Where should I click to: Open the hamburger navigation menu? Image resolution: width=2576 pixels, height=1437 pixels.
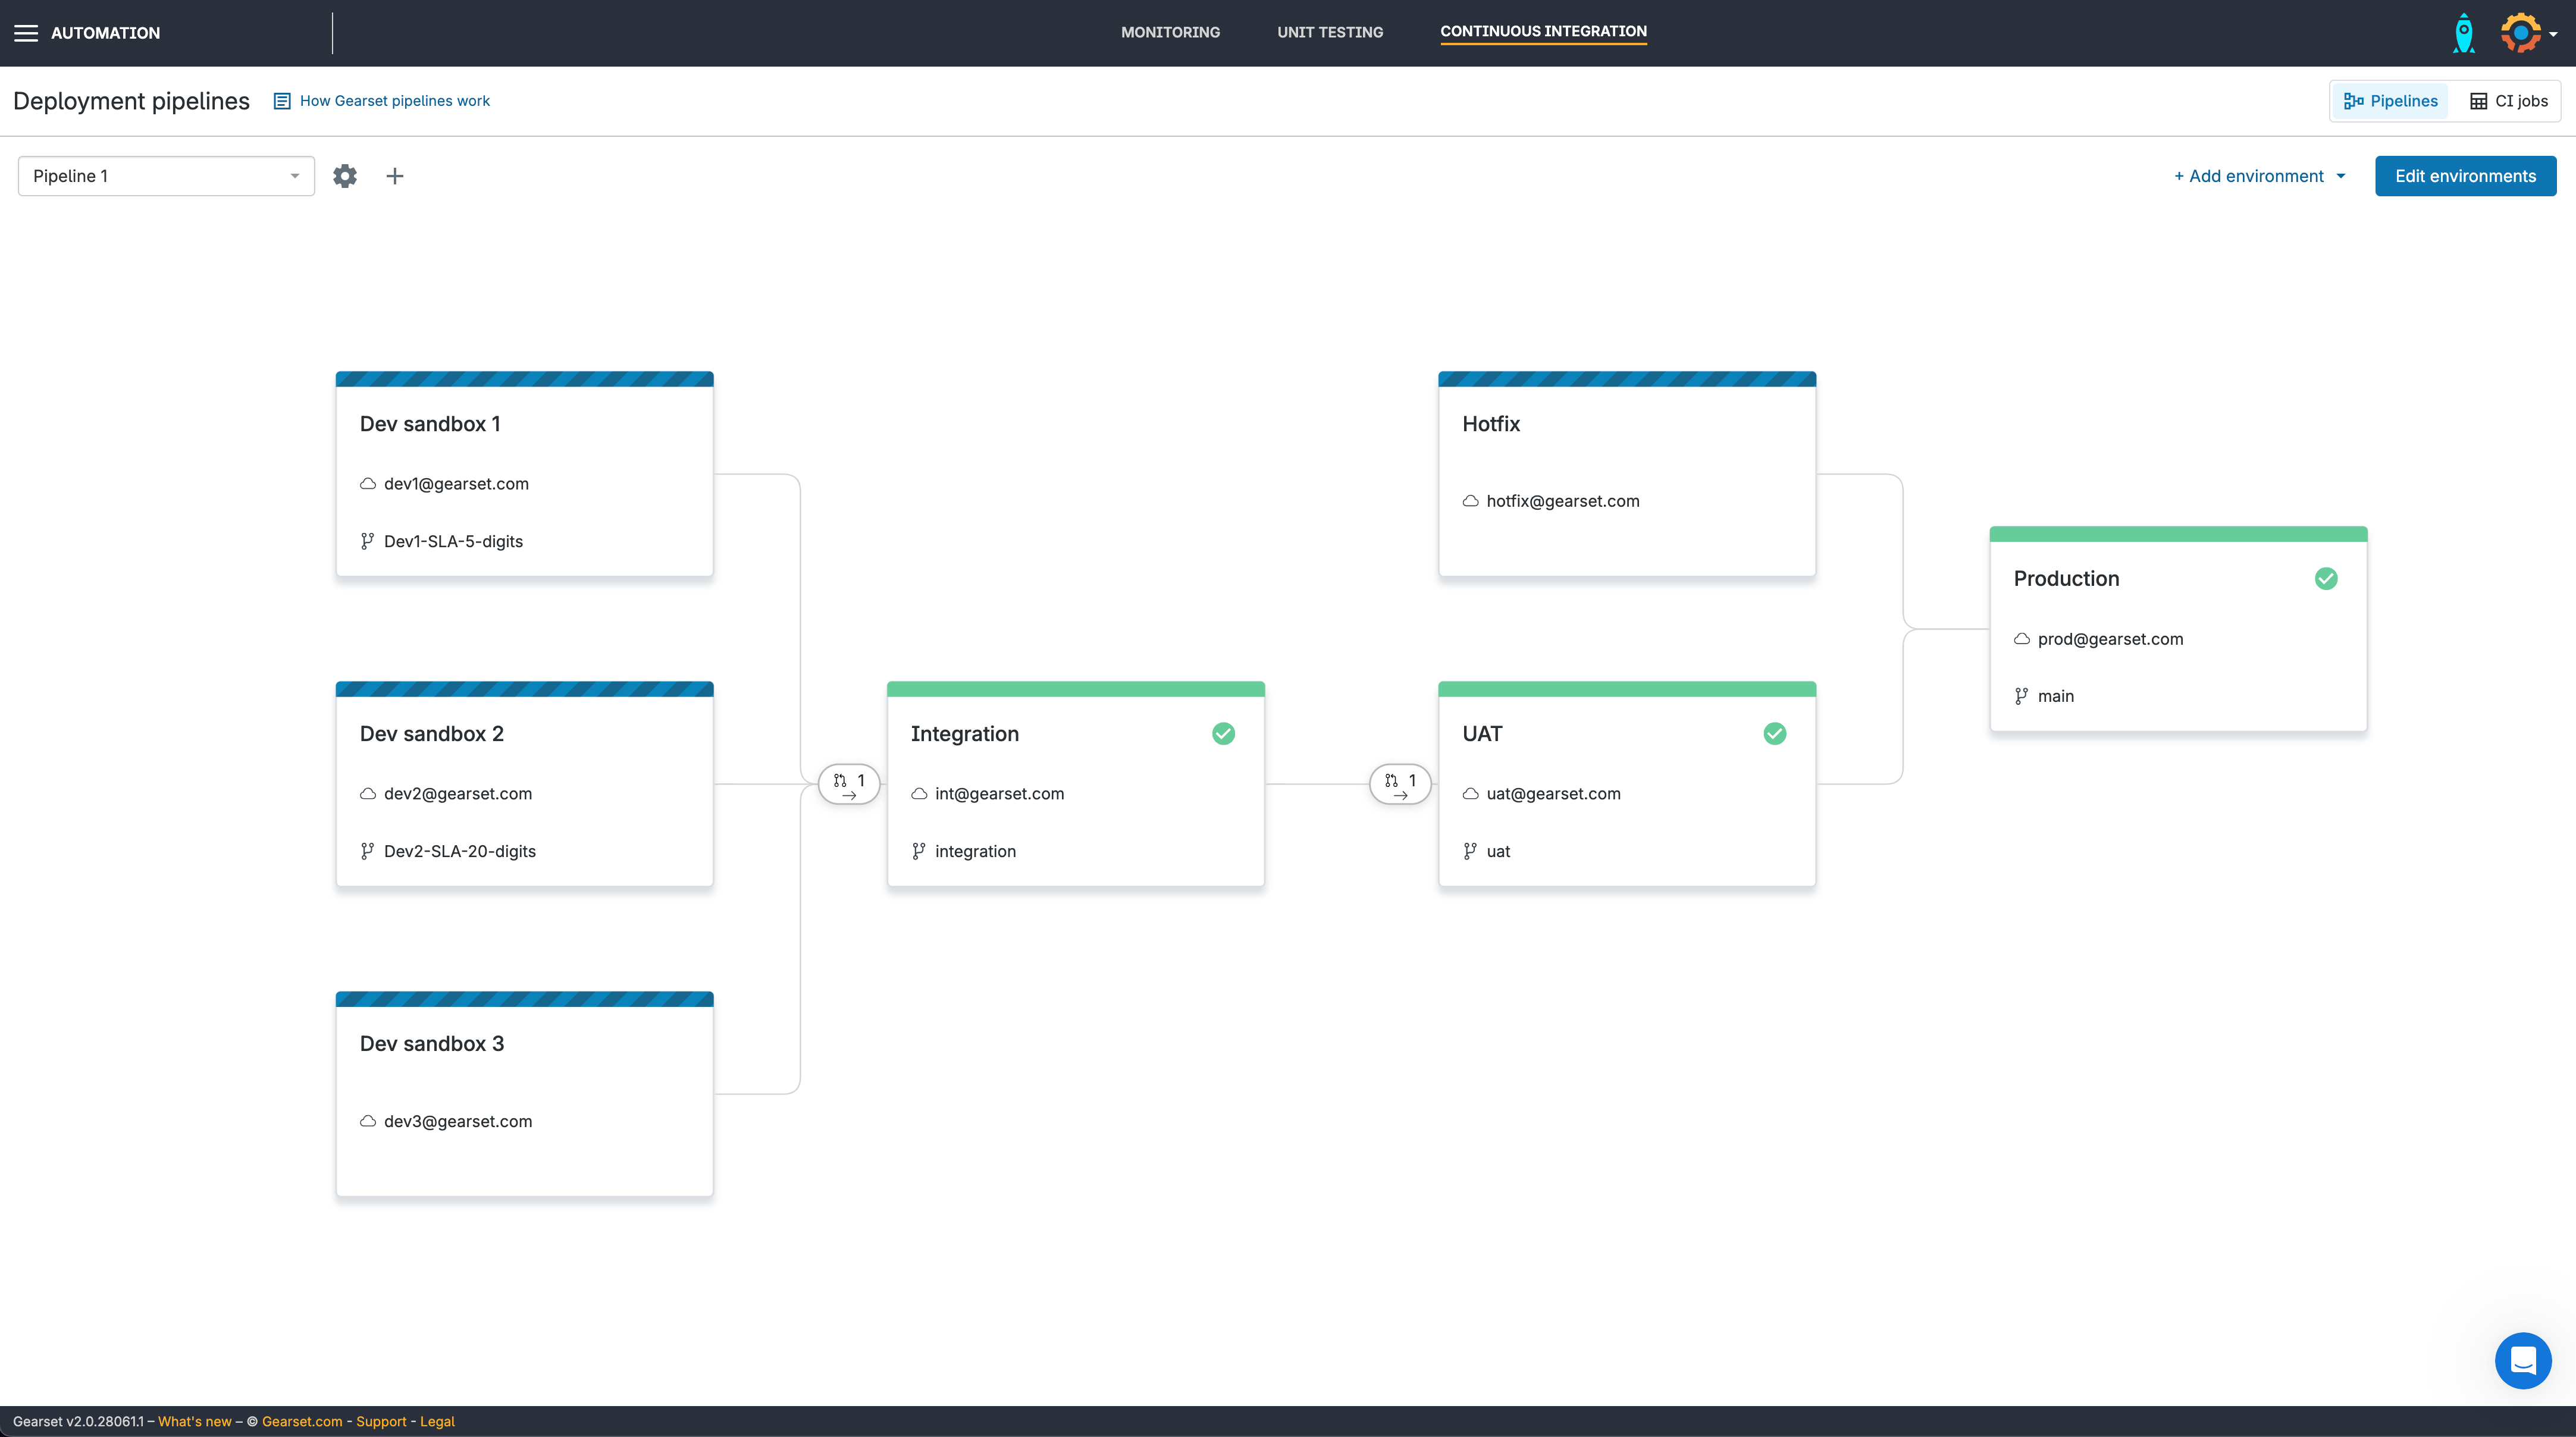pyautogui.click(x=26, y=33)
